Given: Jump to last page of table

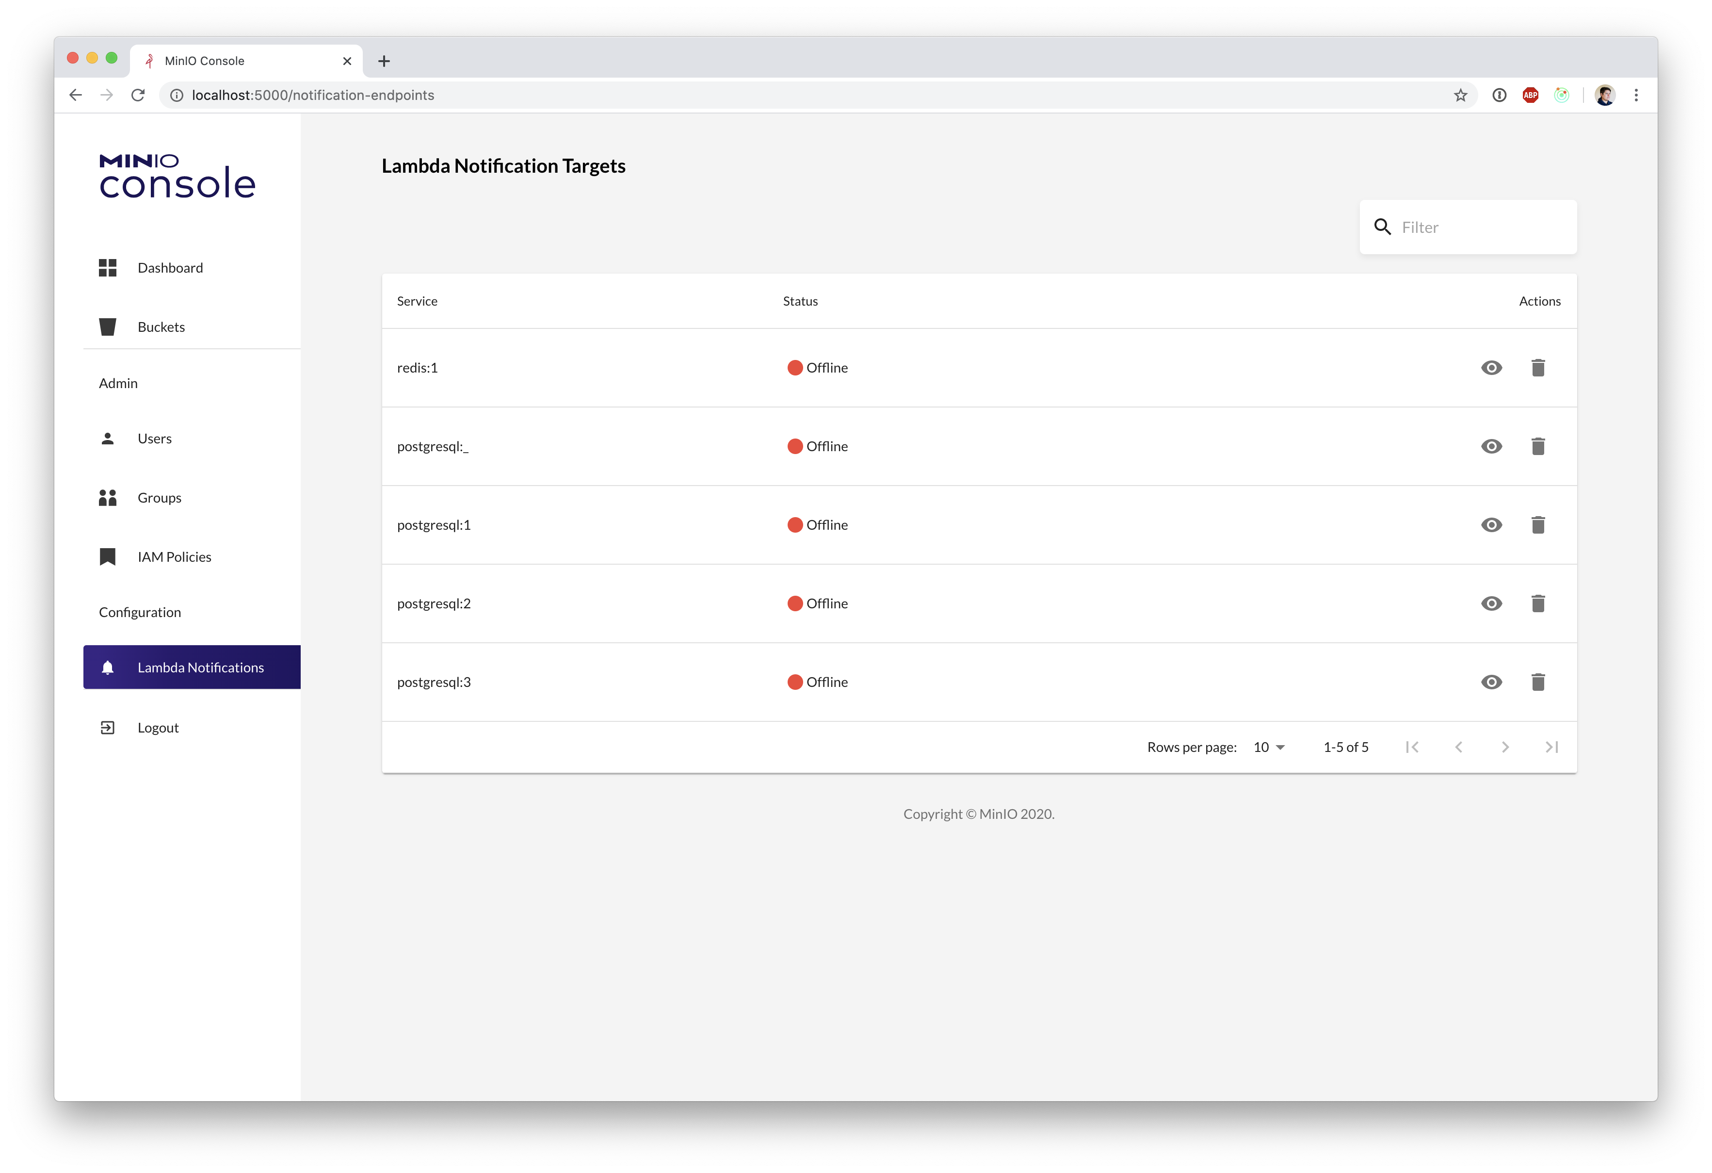Looking at the screenshot, I should click(1551, 747).
